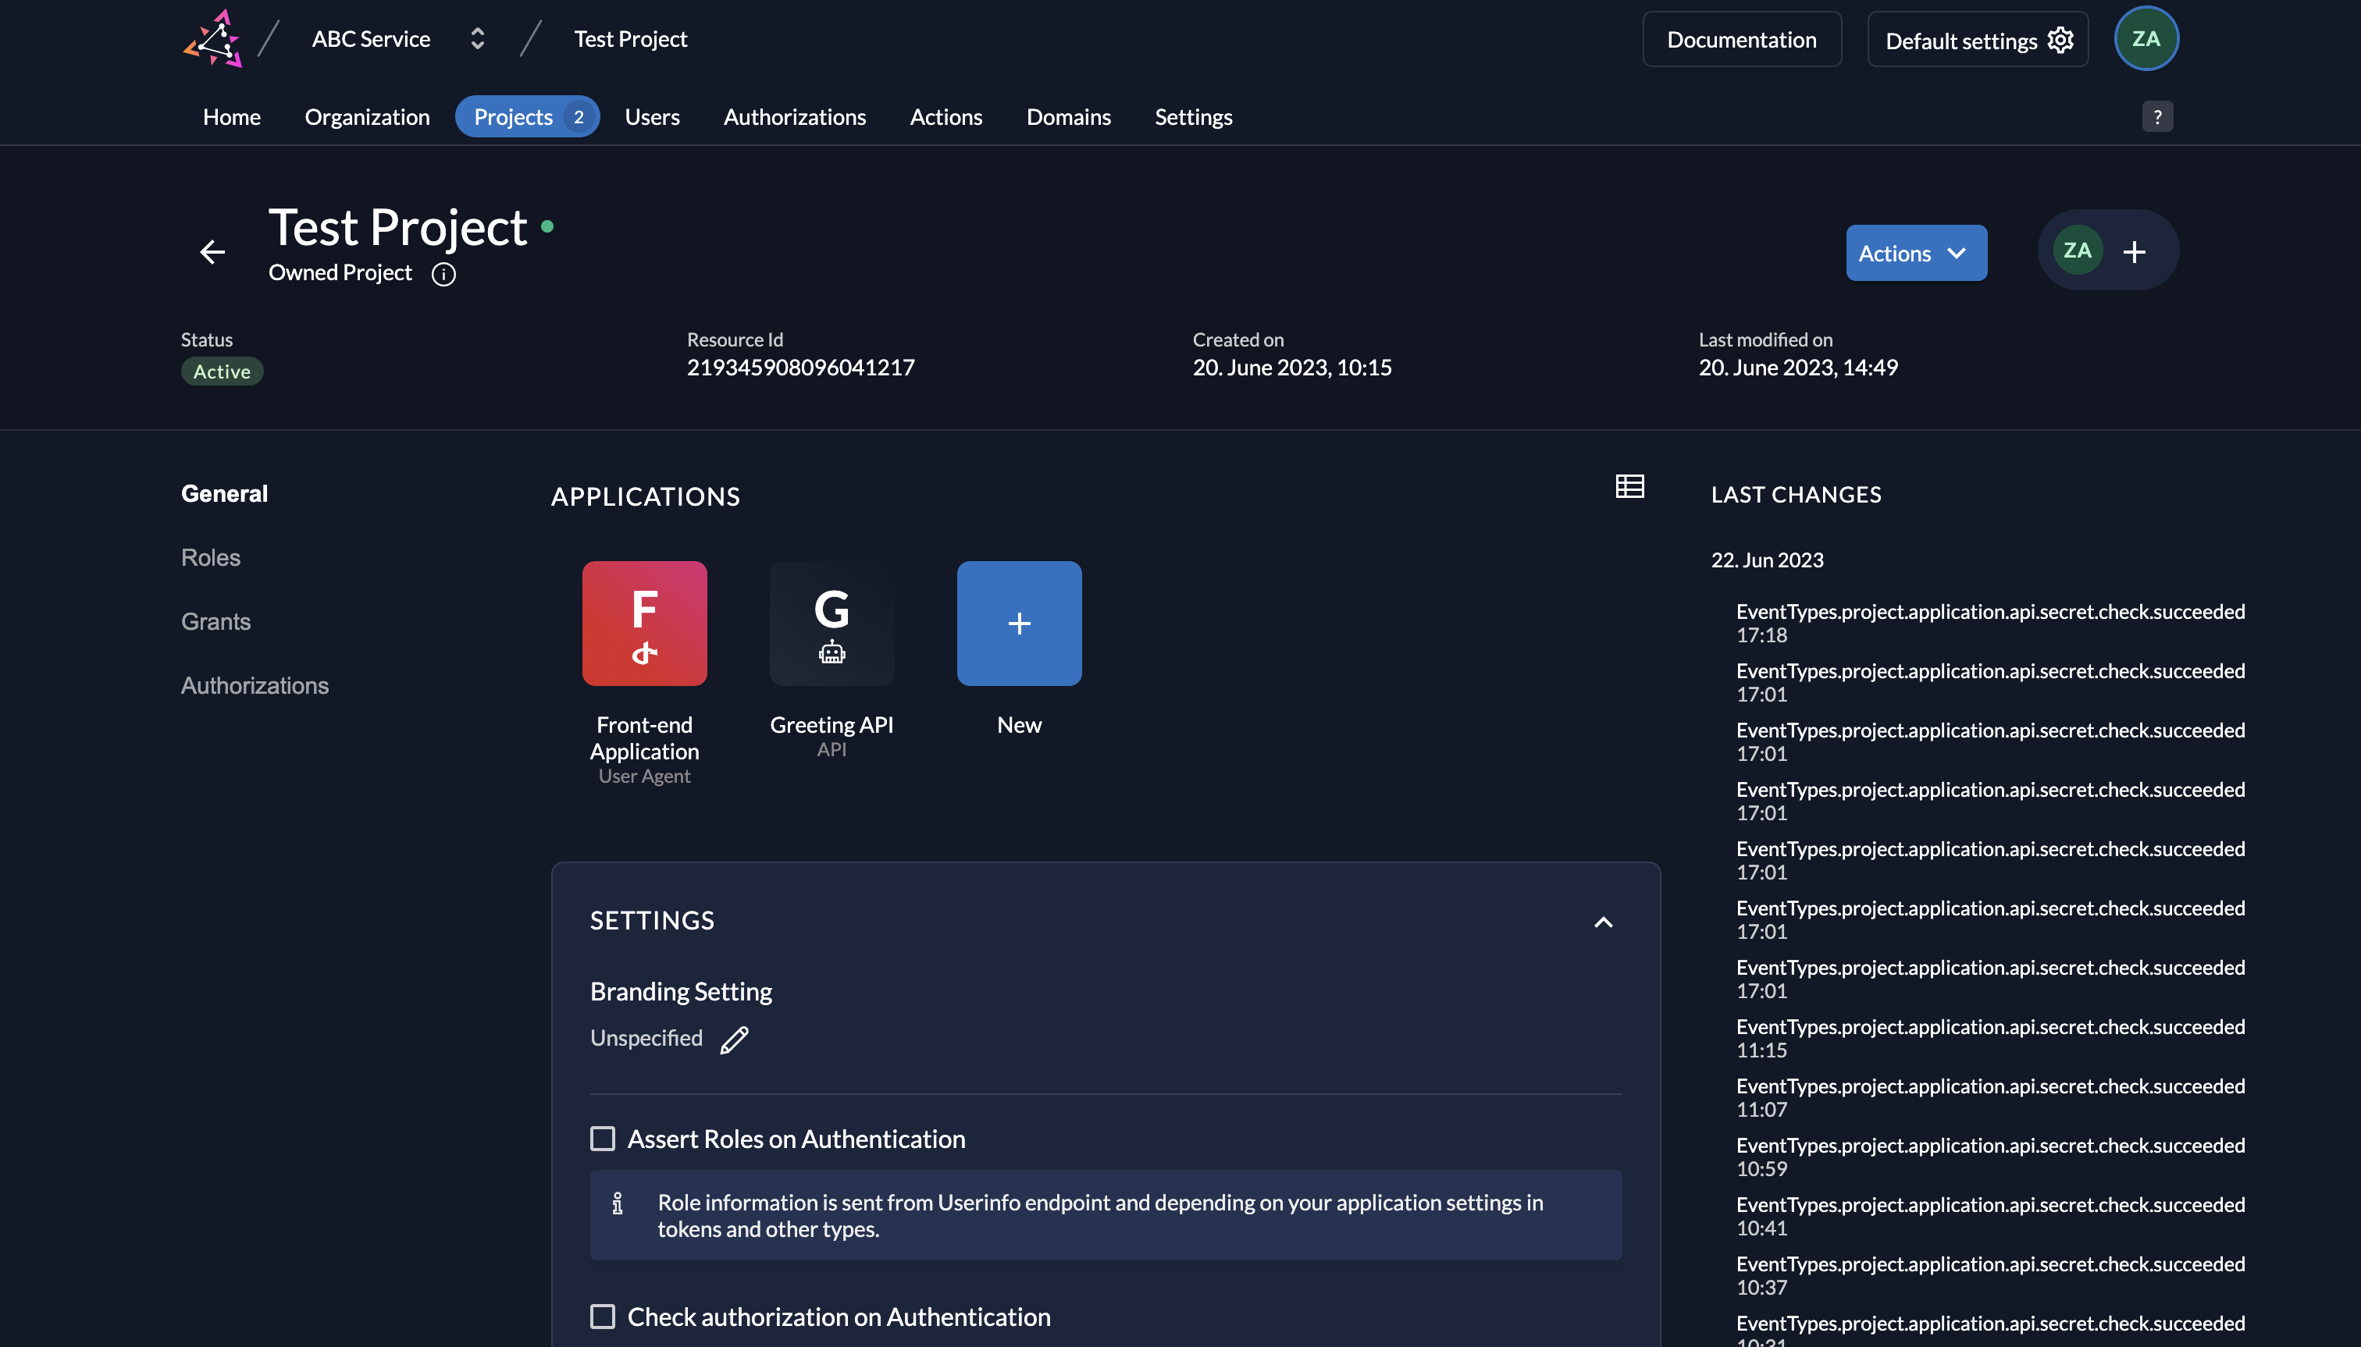2361x1347 pixels.
Task: Open the Front-end Application tile
Action: point(644,623)
